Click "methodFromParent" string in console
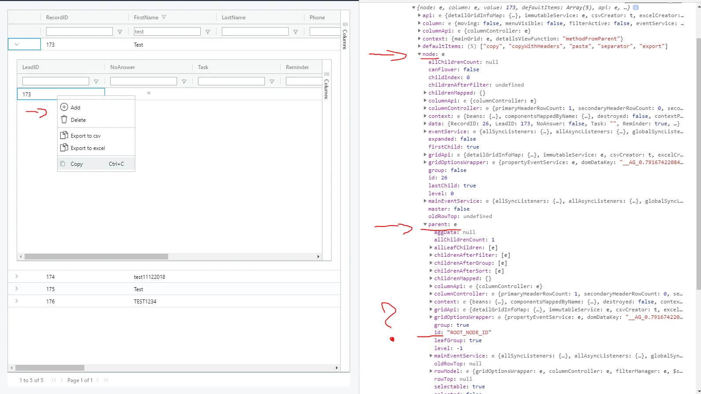The height and width of the screenshot is (394, 701). click(x=591, y=39)
